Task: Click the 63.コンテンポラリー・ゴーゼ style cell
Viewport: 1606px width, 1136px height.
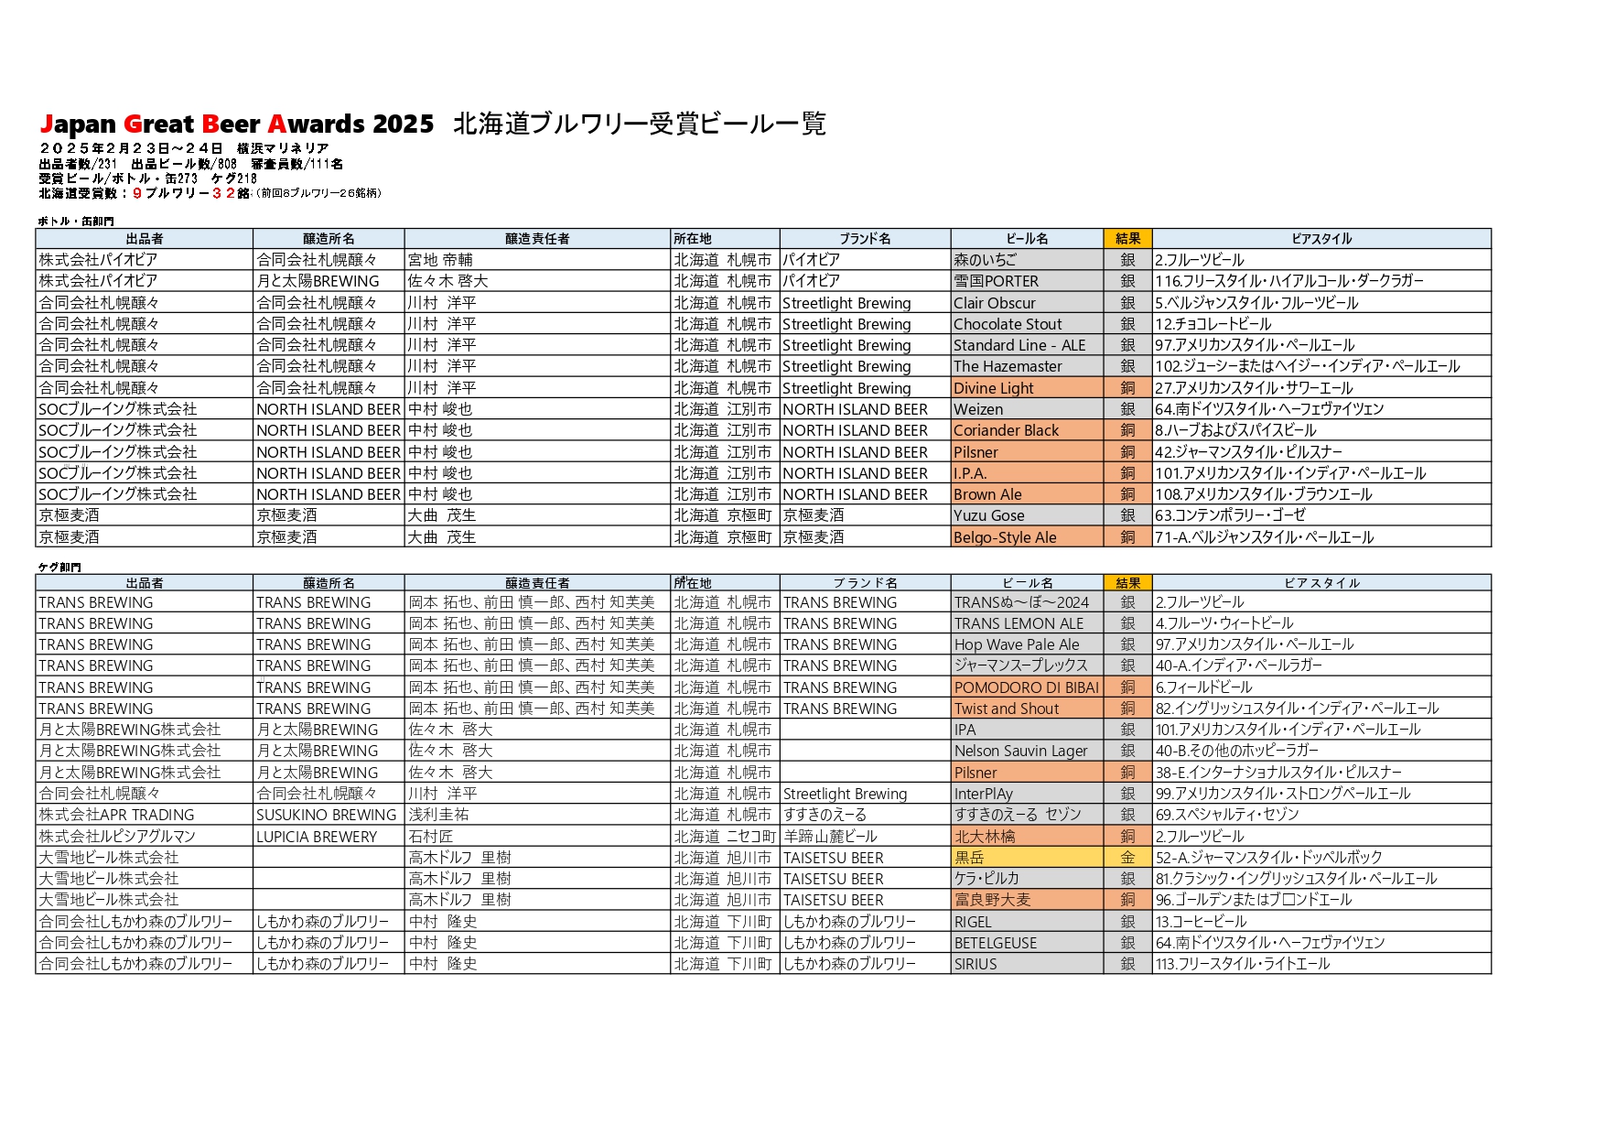Action: point(1321,515)
